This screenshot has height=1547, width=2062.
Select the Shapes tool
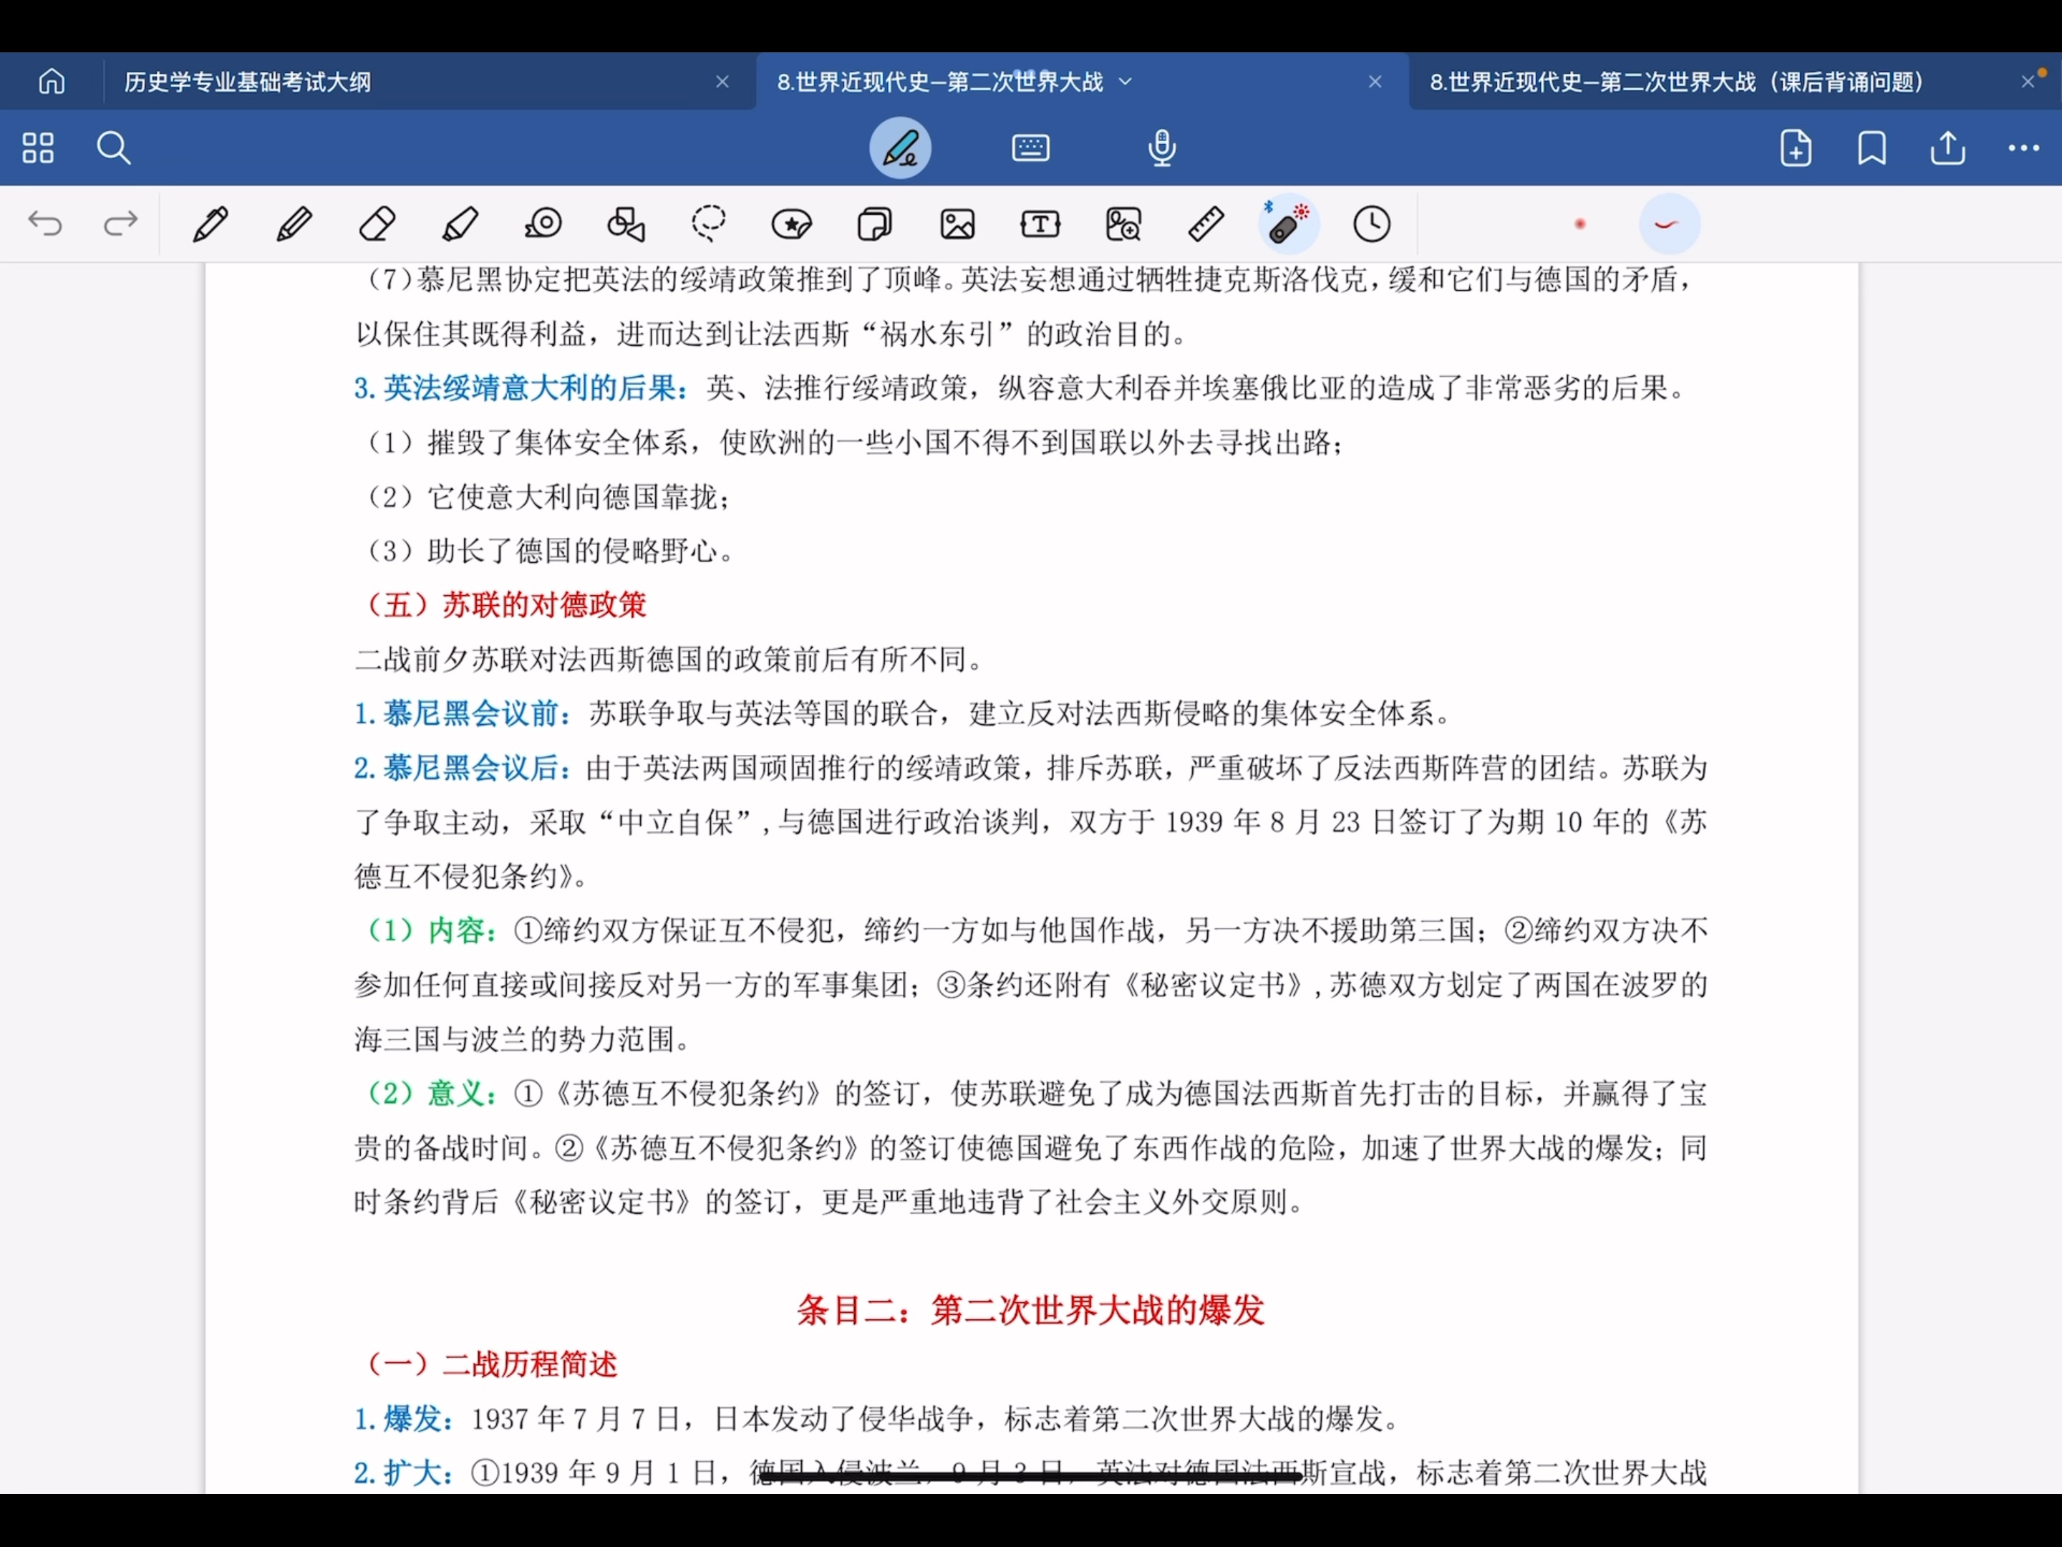click(626, 223)
